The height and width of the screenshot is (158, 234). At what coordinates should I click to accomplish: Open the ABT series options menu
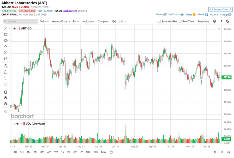17,28
